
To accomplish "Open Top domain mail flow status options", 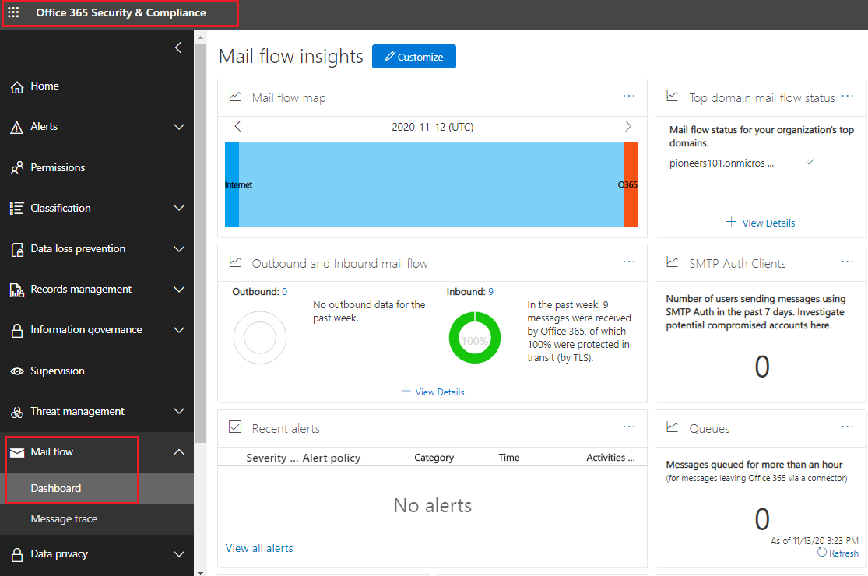I will 848,96.
